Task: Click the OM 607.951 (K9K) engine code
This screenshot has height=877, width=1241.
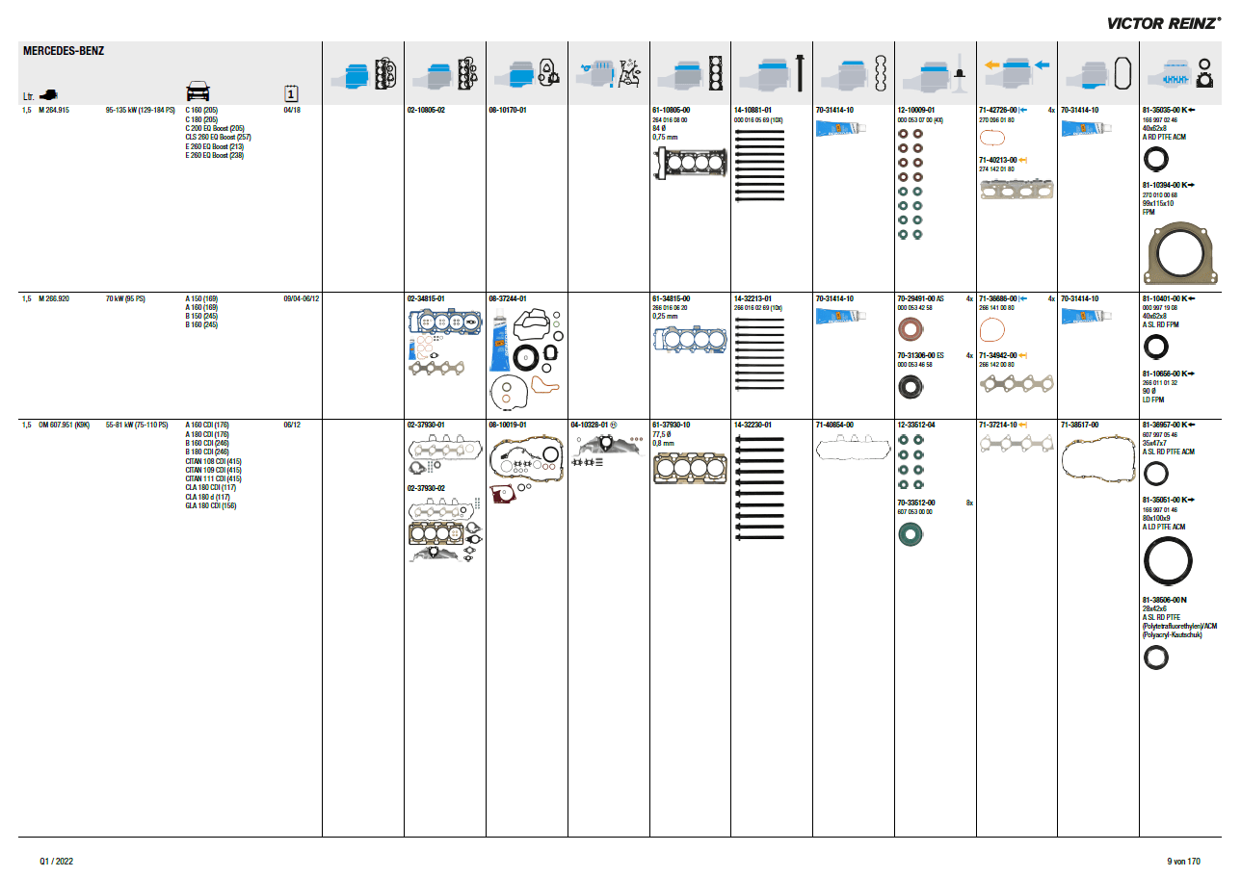Action: click(x=64, y=425)
